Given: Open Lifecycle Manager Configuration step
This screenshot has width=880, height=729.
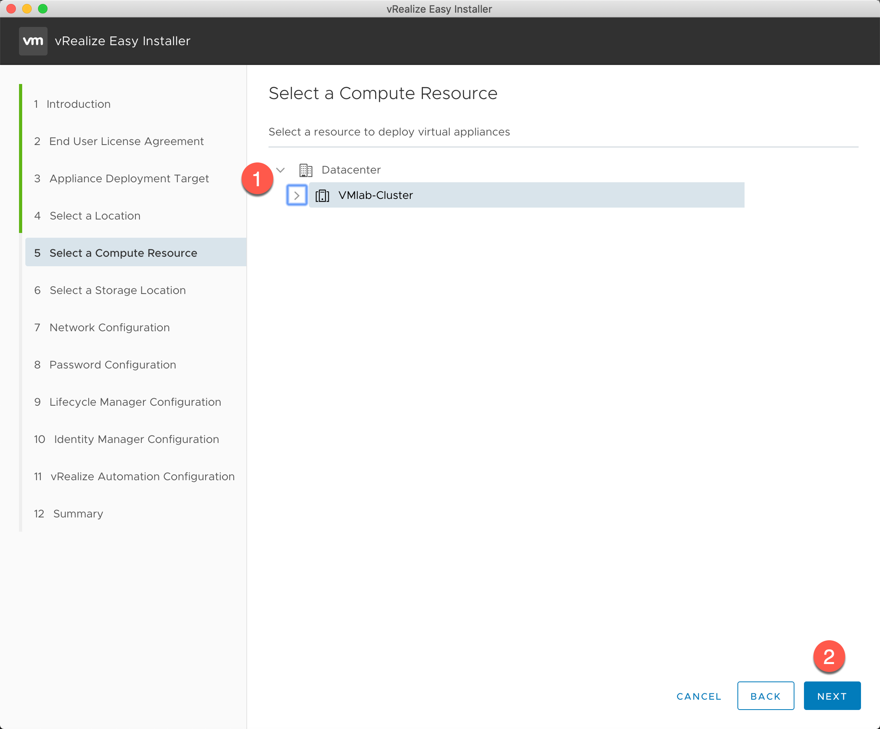Looking at the screenshot, I should point(128,402).
